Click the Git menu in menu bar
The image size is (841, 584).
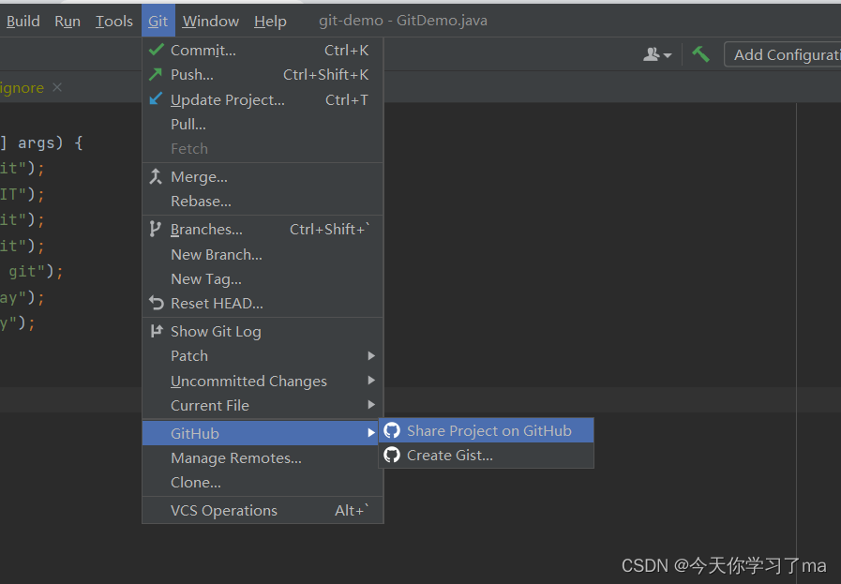tap(158, 21)
